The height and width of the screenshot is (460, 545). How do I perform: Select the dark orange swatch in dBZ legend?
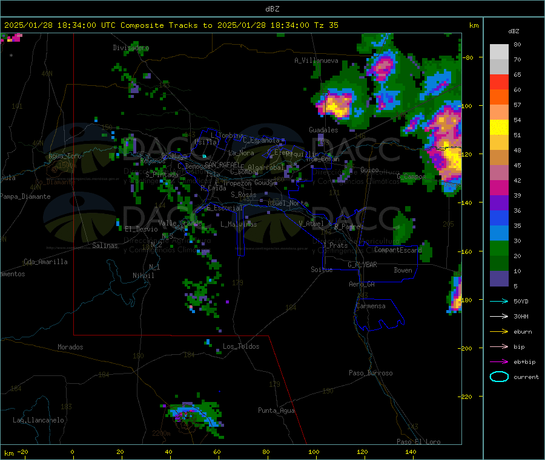point(499,97)
